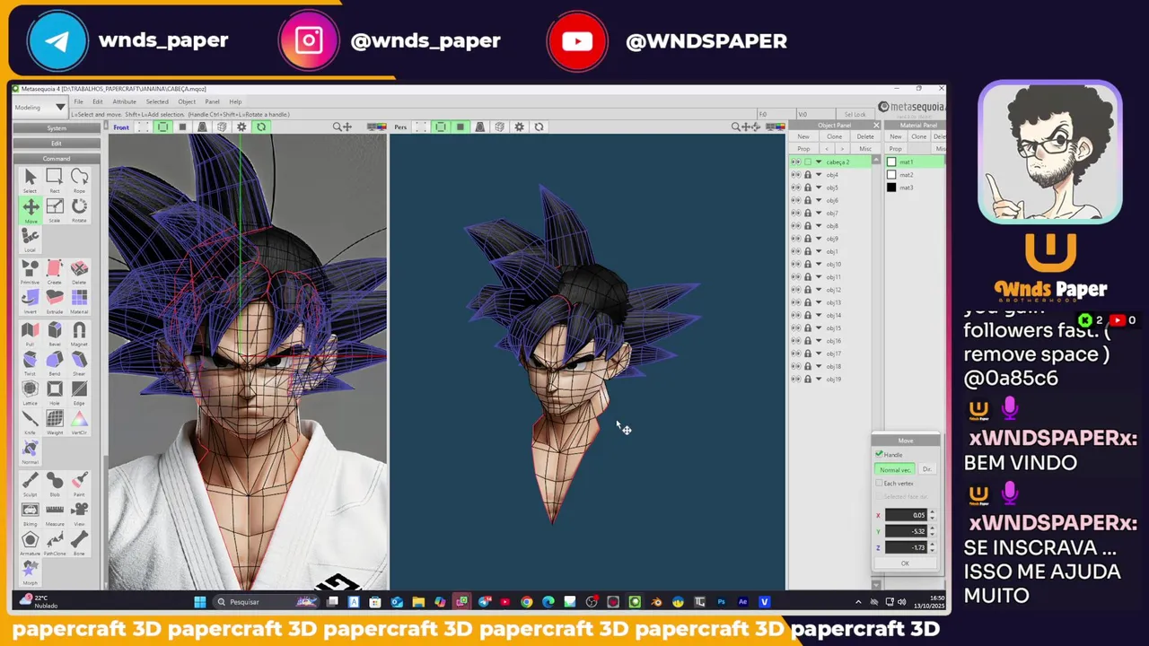
Task: Activate the Create face tool
Action: 54,271
